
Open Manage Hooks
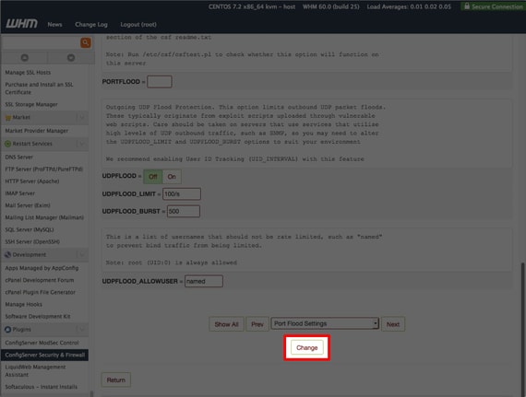pyautogui.click(x=23, y=304)
